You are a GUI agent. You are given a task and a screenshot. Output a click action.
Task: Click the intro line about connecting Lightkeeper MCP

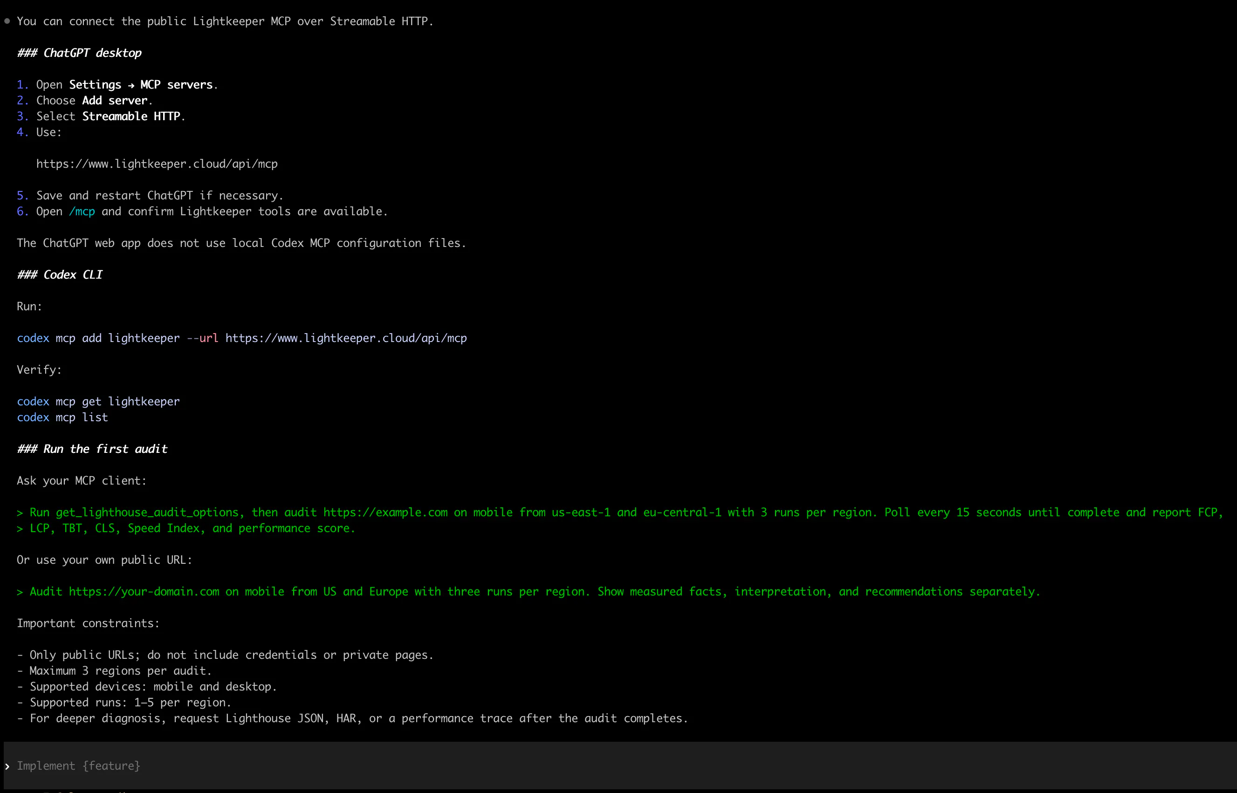225,21
